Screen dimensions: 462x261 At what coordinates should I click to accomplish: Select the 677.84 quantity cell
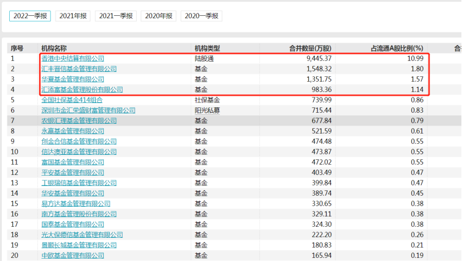click(322, 121)
